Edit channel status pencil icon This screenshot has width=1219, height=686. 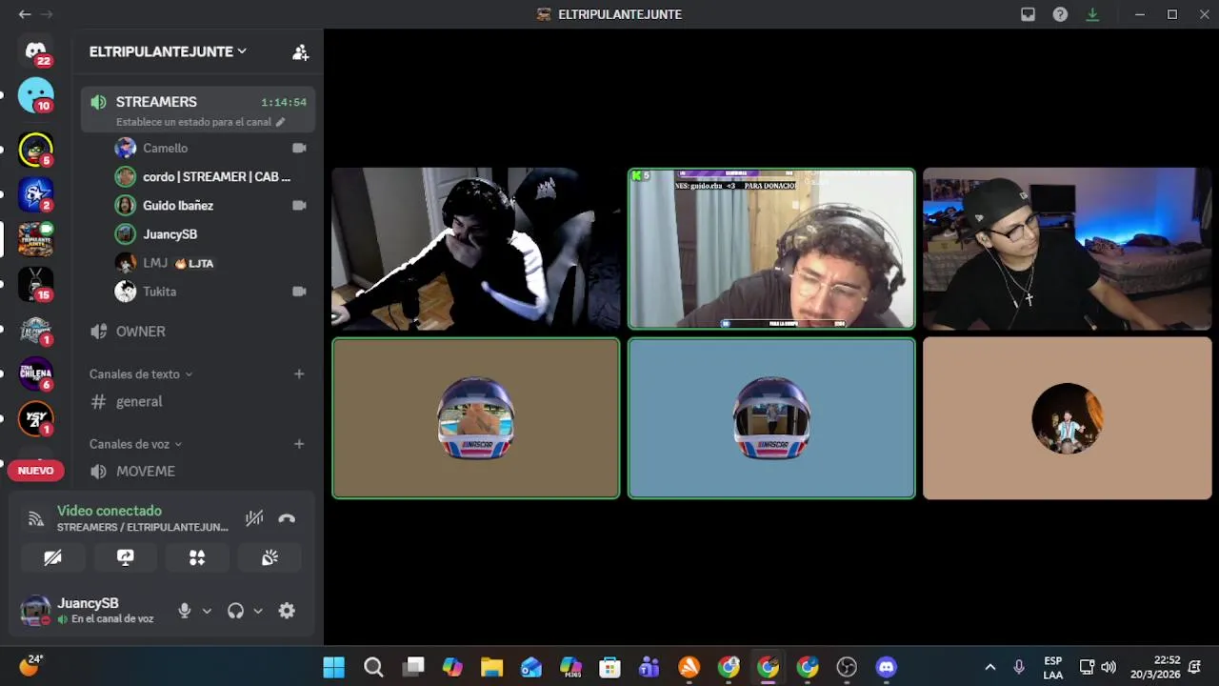280,122
